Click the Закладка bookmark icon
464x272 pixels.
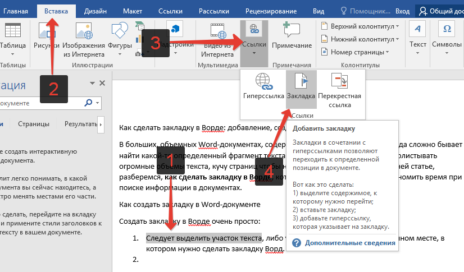301,84
